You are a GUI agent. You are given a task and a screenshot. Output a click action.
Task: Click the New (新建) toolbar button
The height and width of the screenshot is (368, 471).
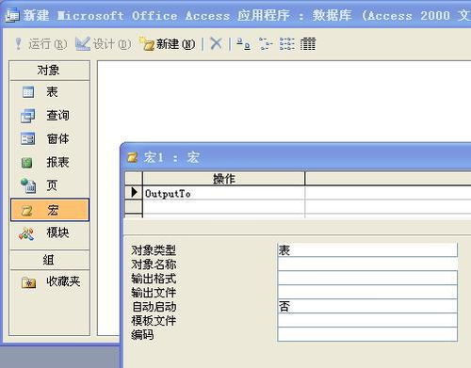pos(168,44)
